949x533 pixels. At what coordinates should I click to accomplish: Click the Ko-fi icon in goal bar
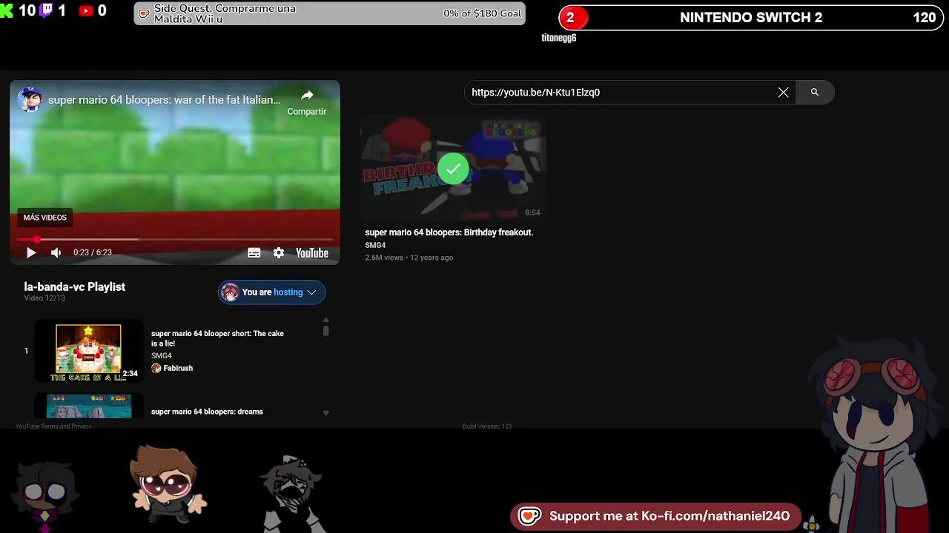144,13
